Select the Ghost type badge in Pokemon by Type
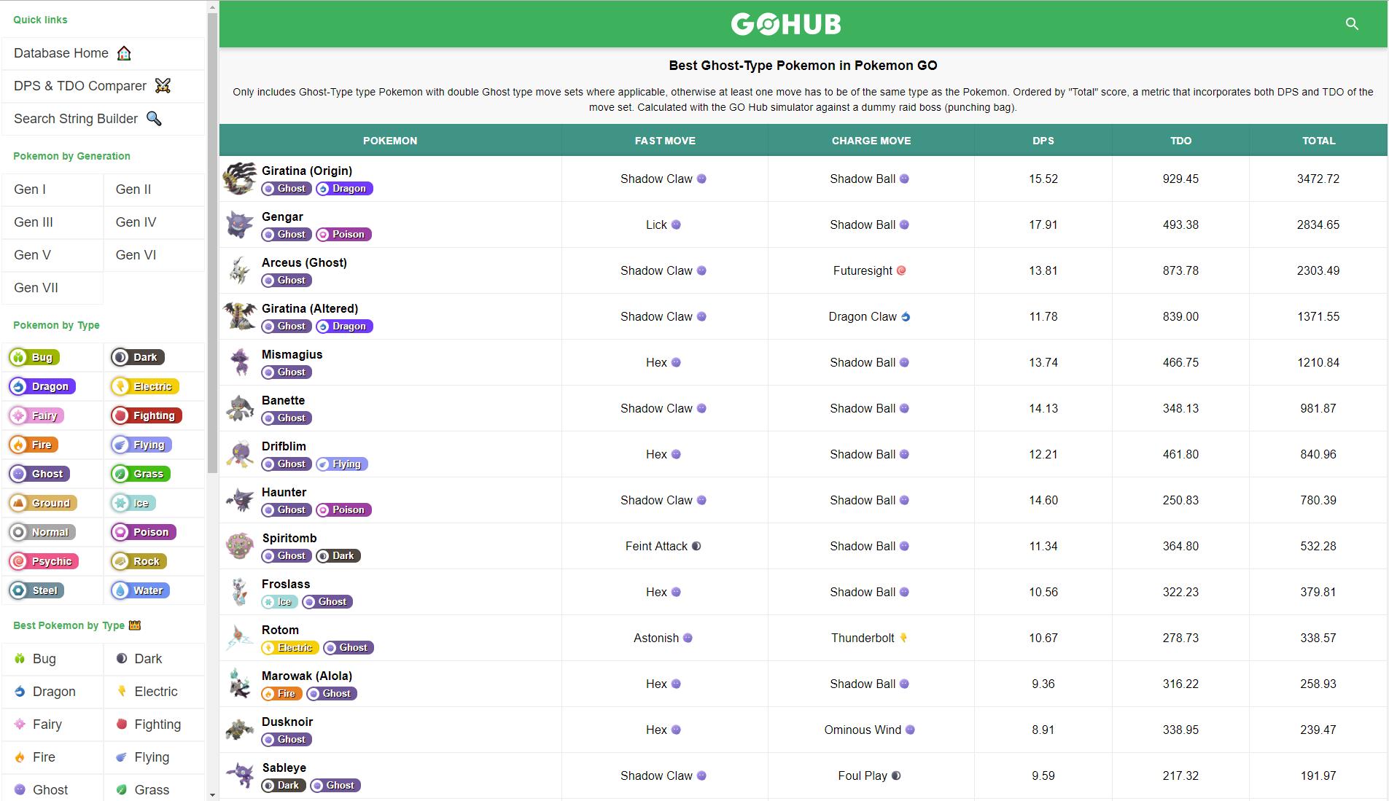The image size is (1389, 801). point(39,474)
